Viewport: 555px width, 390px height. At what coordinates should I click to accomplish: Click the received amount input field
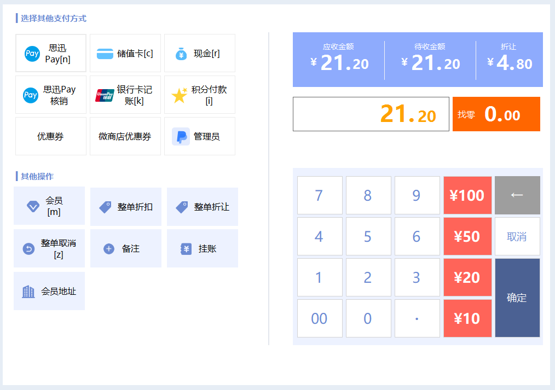pos(371,114)
